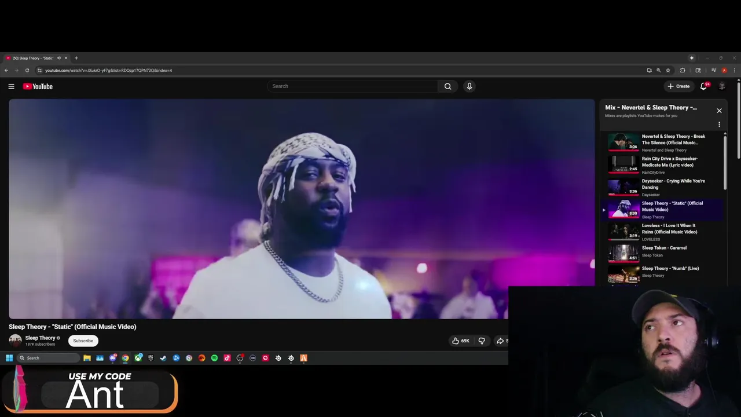
Task: Click the video title text below player
Action: [x=72, y=327]
